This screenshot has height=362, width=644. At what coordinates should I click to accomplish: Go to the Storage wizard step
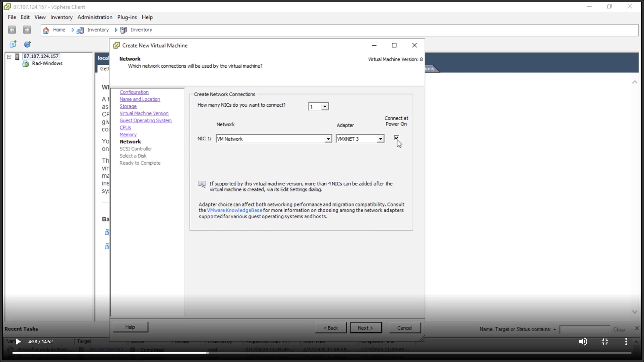(128, 106)
